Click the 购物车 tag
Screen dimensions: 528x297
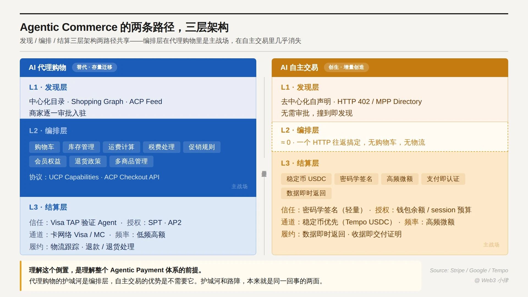44,147
